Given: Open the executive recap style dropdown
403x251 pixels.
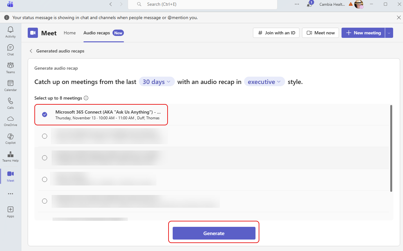Looking at the screenshot, I should click(x=264, y=81).
